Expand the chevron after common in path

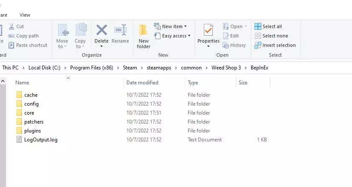click(206, 68)
